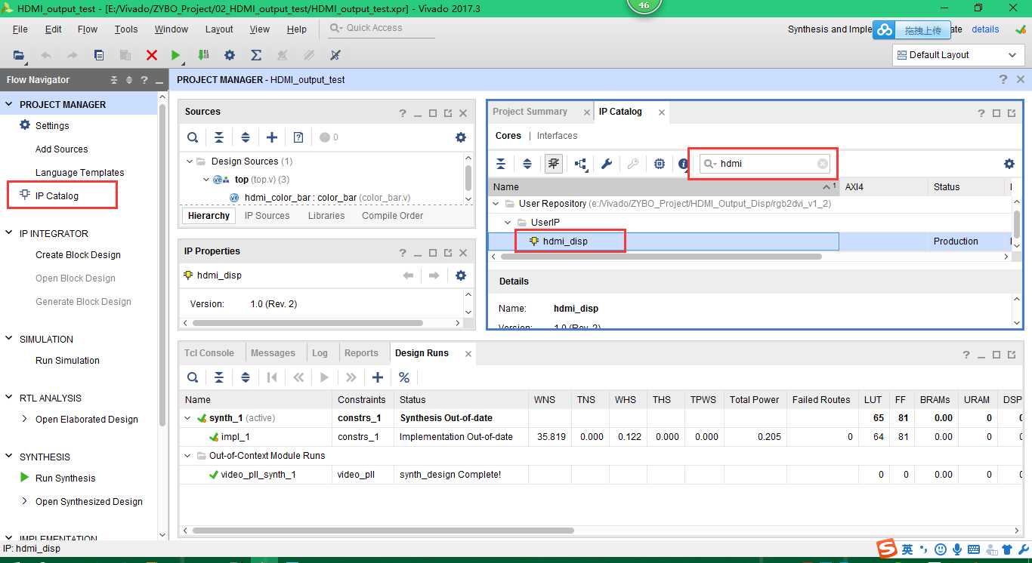The width and height of the screenshot is (1032, 563).
Task: Click the details link top right
Action: point(985,29)
